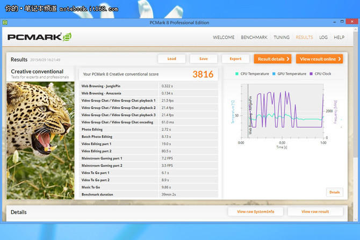This screenshot has height=240, width=360.
Task: Select Video Editing part 2 row
Action: coord(148,151)
